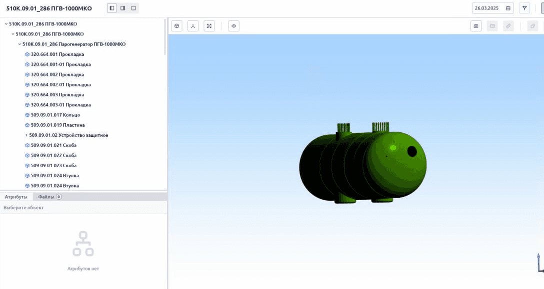This screenshot has height=289, width=544.
Task: Click the part icon of 509.09.01.023 Скоба
Action: point(27,165)
